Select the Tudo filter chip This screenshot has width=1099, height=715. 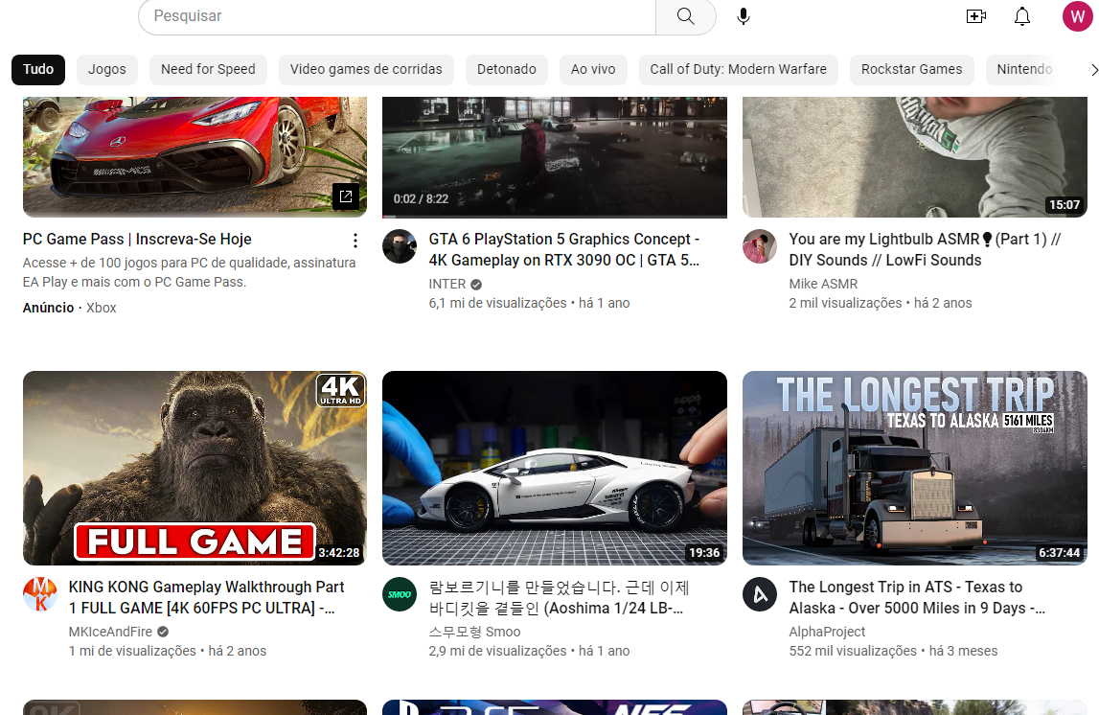[38, 69]
